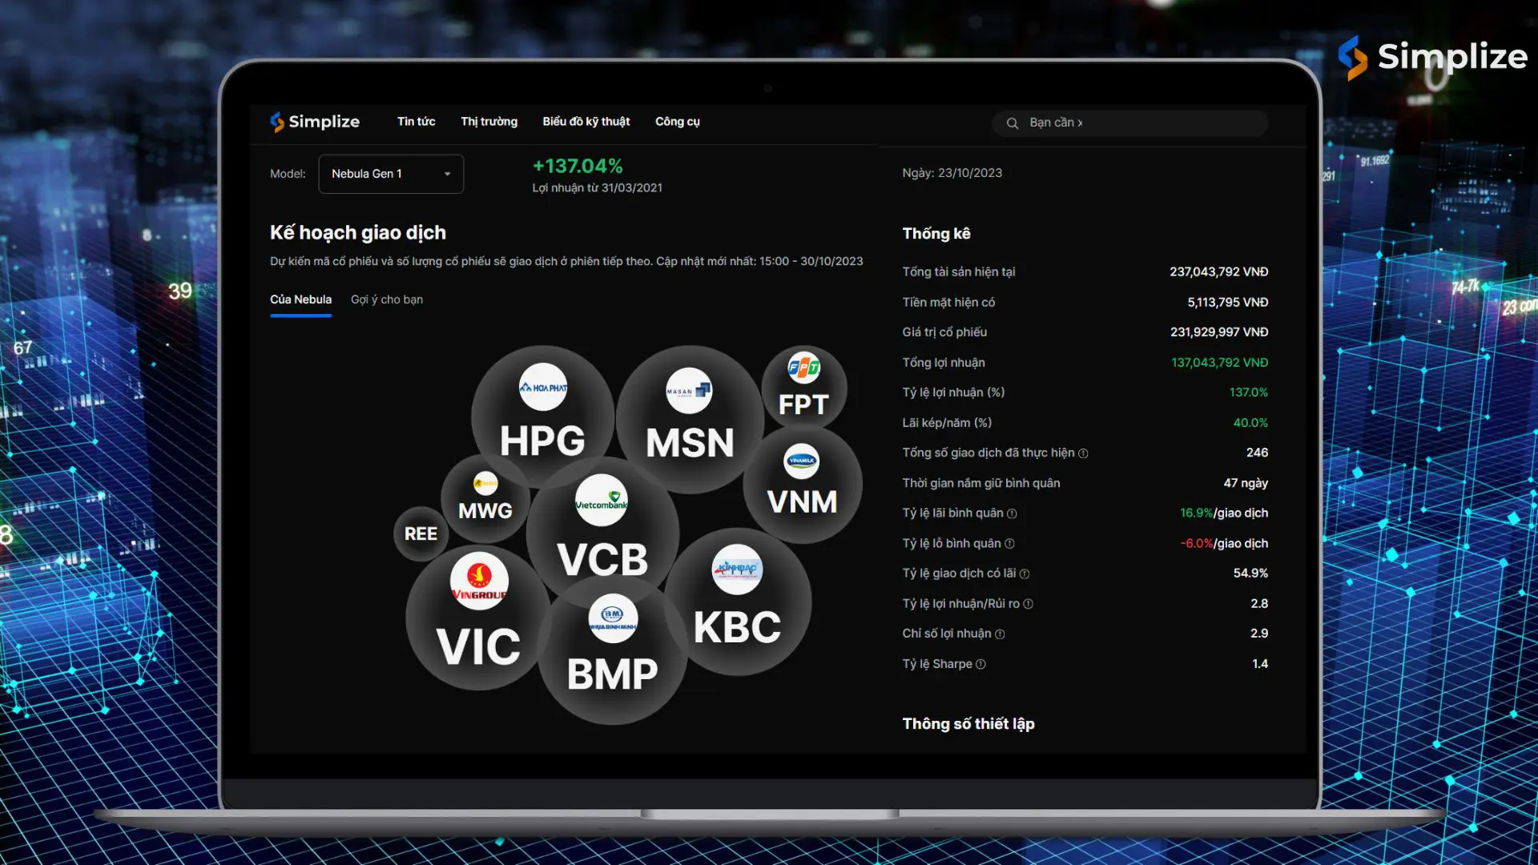Click the Ngày: 23/10/2023 date text

tap(952, 173)
